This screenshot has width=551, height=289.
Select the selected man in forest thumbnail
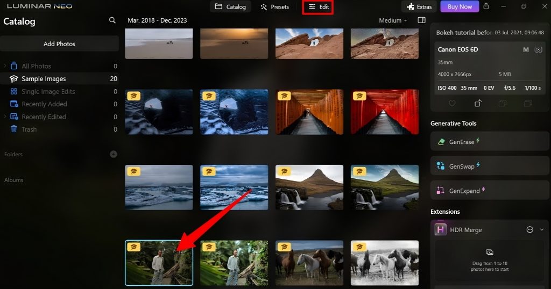159,263
